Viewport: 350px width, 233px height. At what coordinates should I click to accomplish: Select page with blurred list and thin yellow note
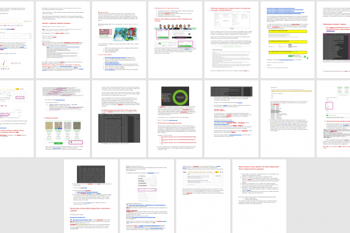287,119
